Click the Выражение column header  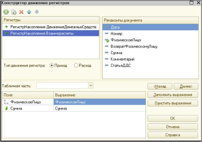99,95
